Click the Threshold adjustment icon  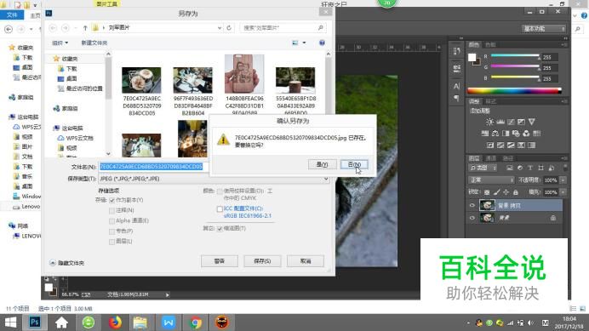click(x=511, y=145)
